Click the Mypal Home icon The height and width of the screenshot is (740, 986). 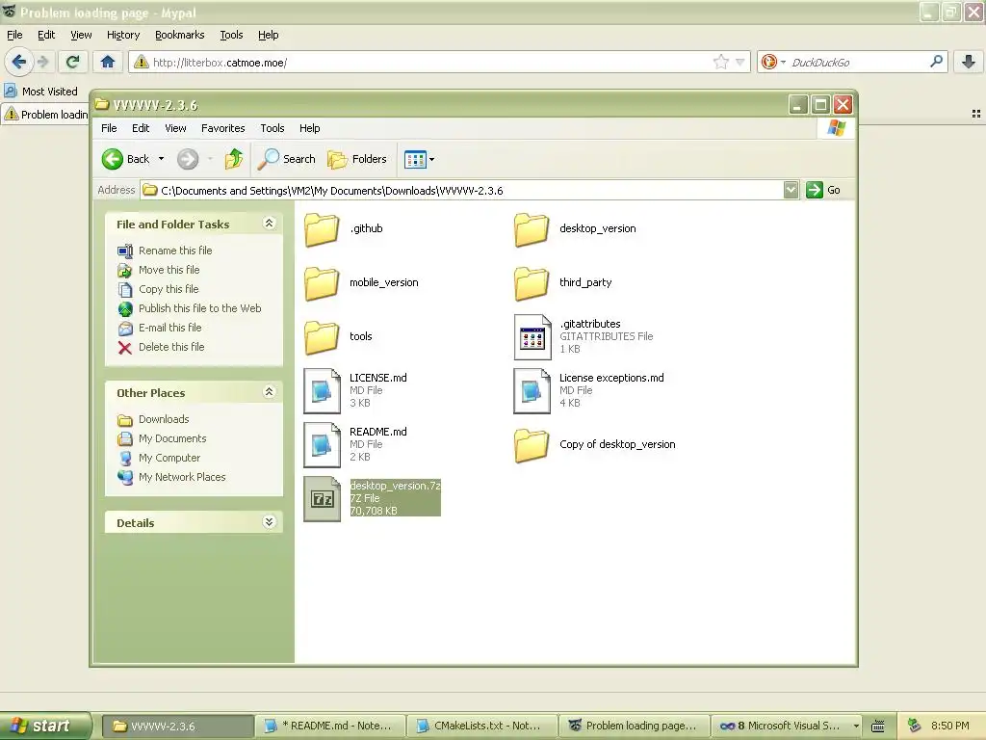pos(108,62)
